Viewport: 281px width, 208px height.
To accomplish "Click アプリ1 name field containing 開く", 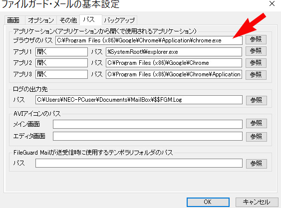I will pyautogui.click(x=61, y=52).
